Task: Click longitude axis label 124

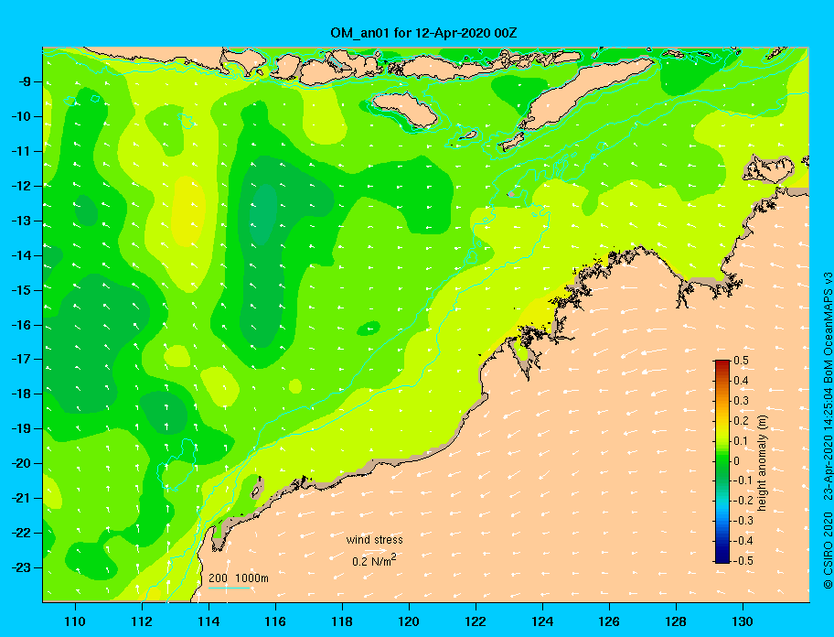Action: tap(542, 621)
